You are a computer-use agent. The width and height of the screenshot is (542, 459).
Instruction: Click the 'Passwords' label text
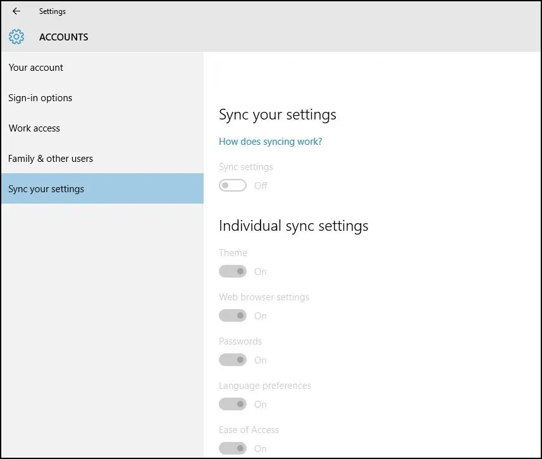pyautogui.click(x=240, y=341)
